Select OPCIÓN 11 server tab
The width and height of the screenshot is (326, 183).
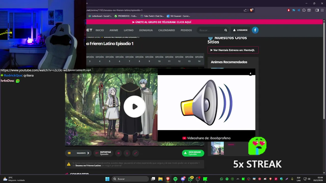coord(169,59)
